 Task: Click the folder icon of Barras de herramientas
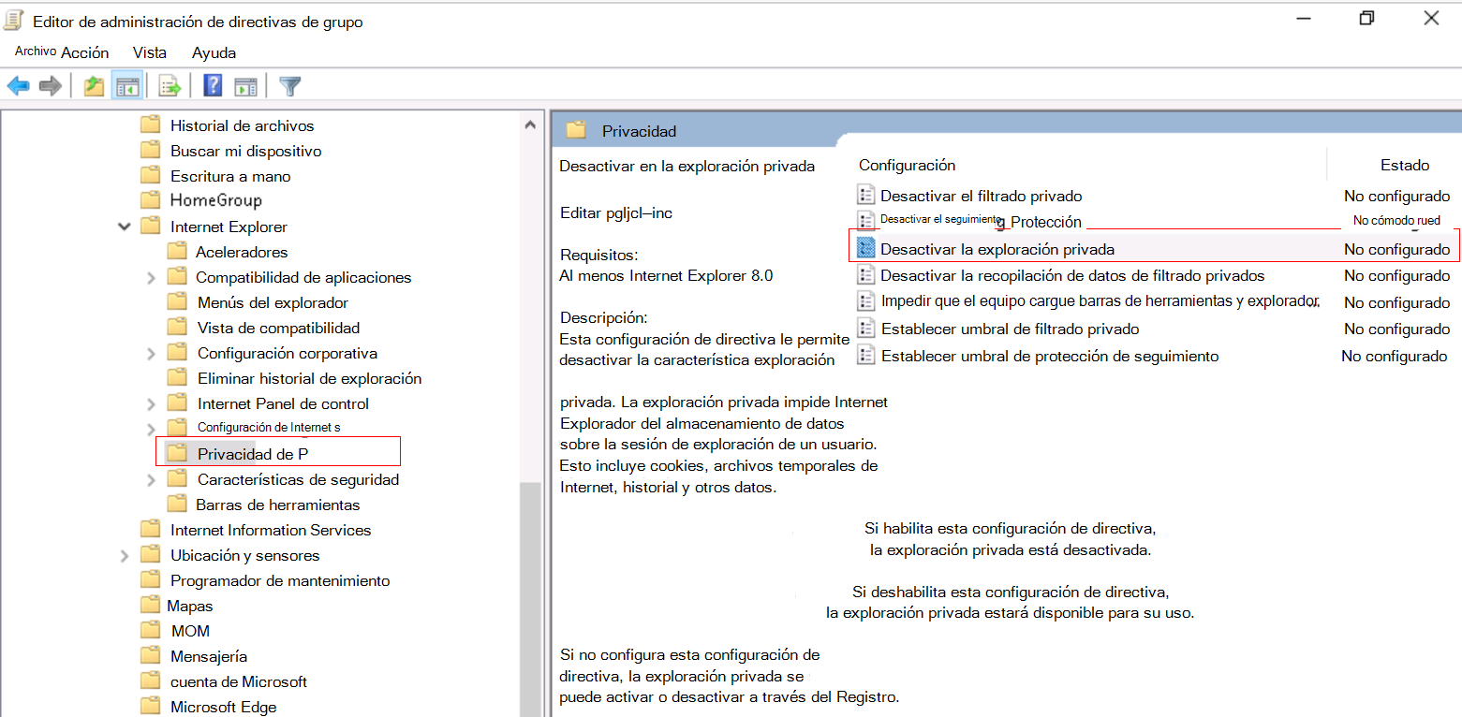click(177, 504)
